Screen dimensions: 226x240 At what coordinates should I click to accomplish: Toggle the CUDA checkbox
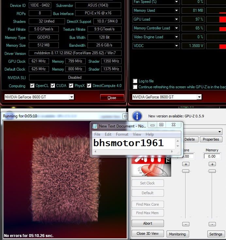coord(53,86)
